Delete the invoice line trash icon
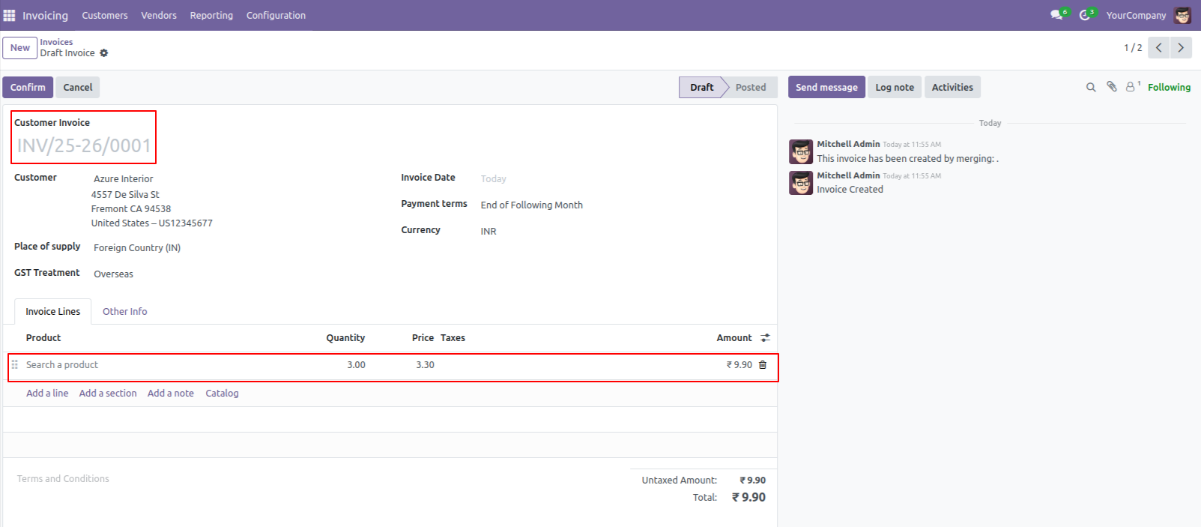The width and height of the screenshot is (1201, 527). (x=763, y=365)
